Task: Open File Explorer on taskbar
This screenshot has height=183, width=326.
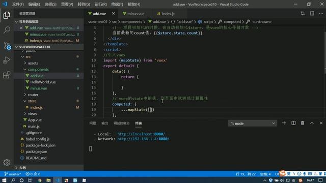Action: [x=48, y=180]
